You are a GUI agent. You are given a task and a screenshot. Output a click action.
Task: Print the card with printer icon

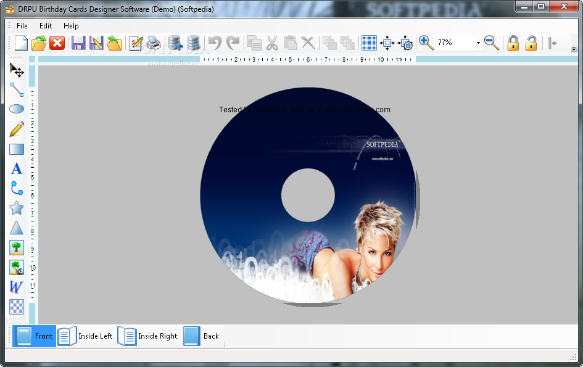click(x=154, y=43)
